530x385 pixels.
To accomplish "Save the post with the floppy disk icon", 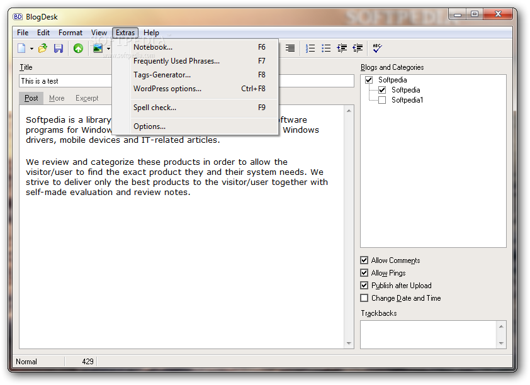I will [x=59, y=48].
